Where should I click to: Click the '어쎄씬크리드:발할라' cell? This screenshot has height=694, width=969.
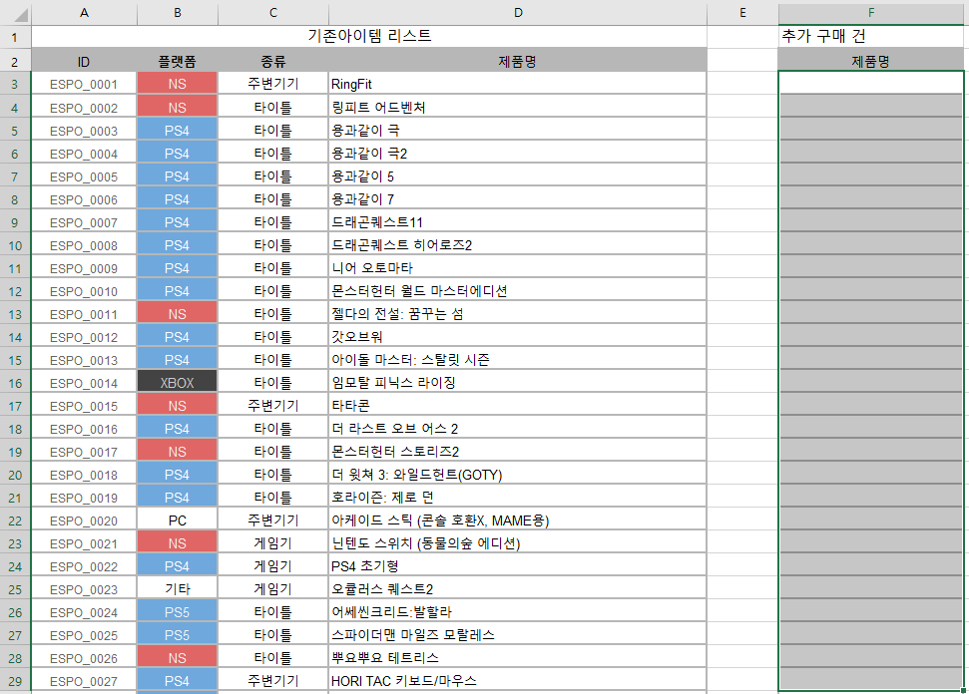(x=518, y=612)
